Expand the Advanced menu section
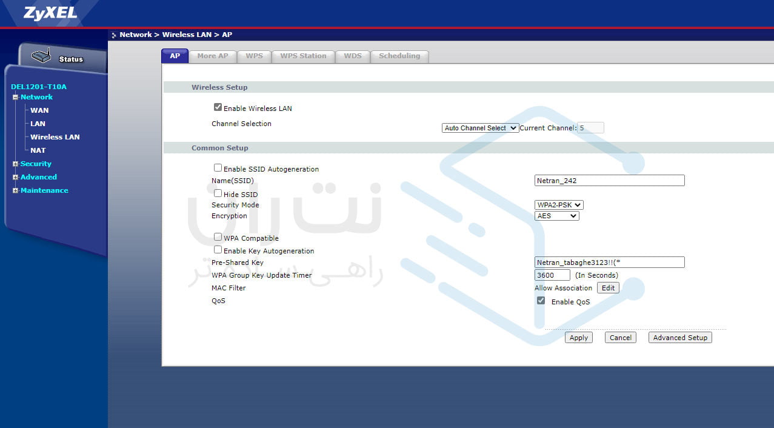The height and width of the screenshot is (428, 774). tap(15, 178)
